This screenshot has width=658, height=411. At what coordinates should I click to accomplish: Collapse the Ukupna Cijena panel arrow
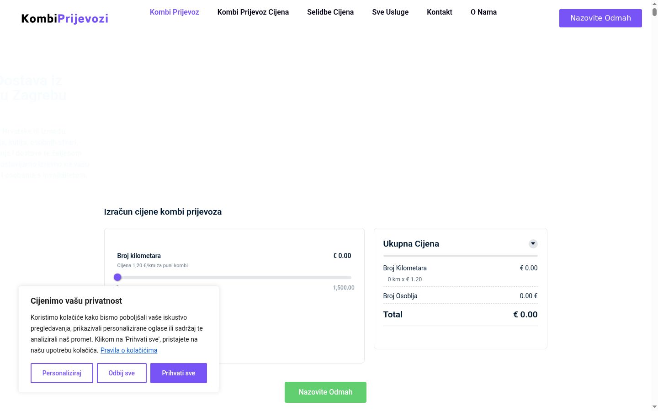(x=533, y=244)
